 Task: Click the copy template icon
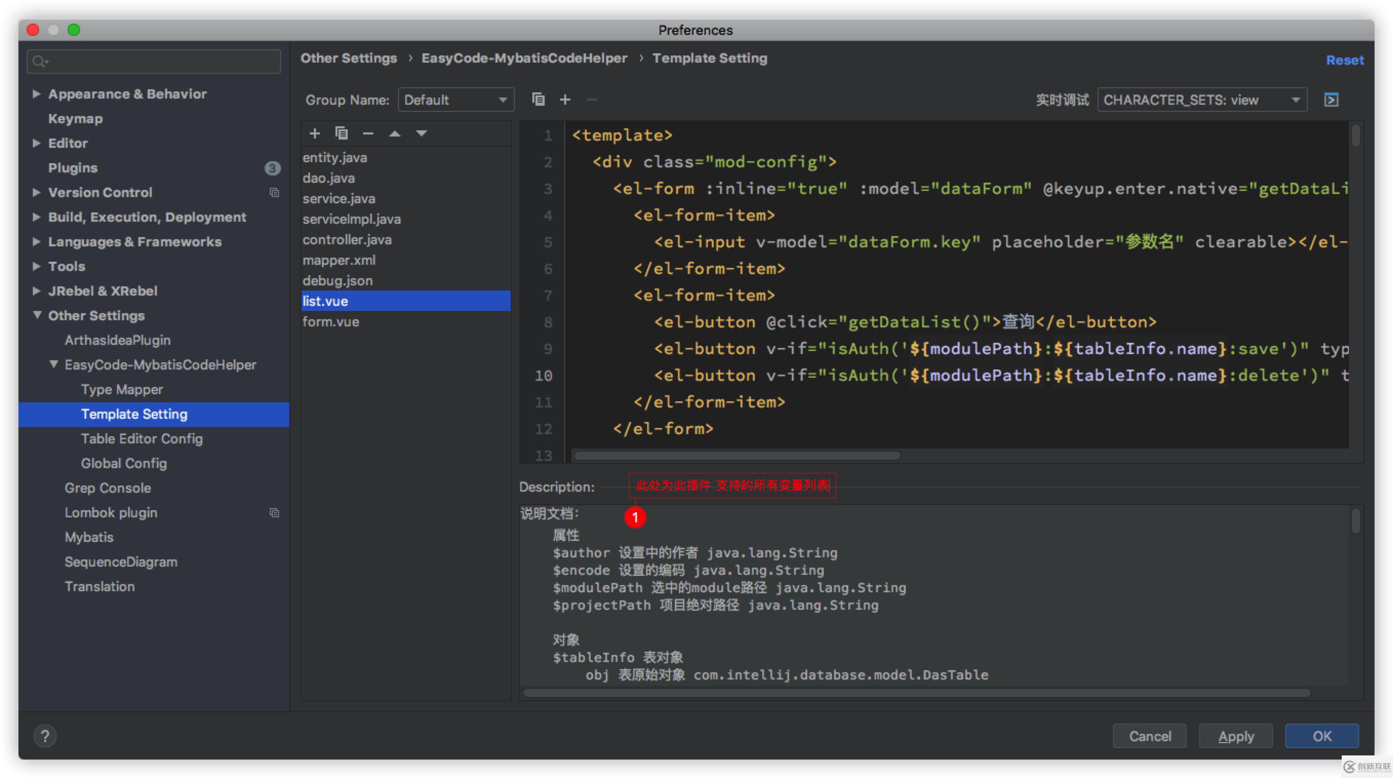click(x=343, y=135)
